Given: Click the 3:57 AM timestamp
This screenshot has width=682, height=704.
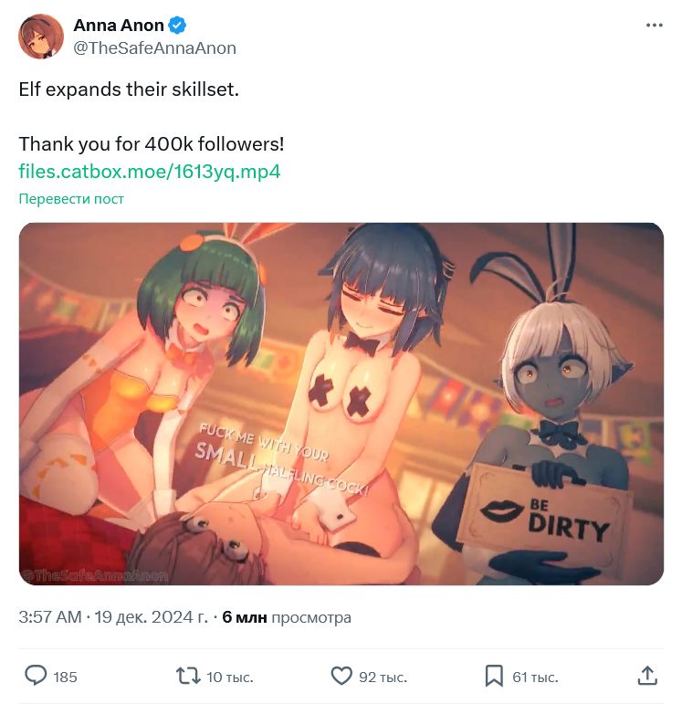Looking at the screenshot, I should pyautogui.click(x=50, y=617).
